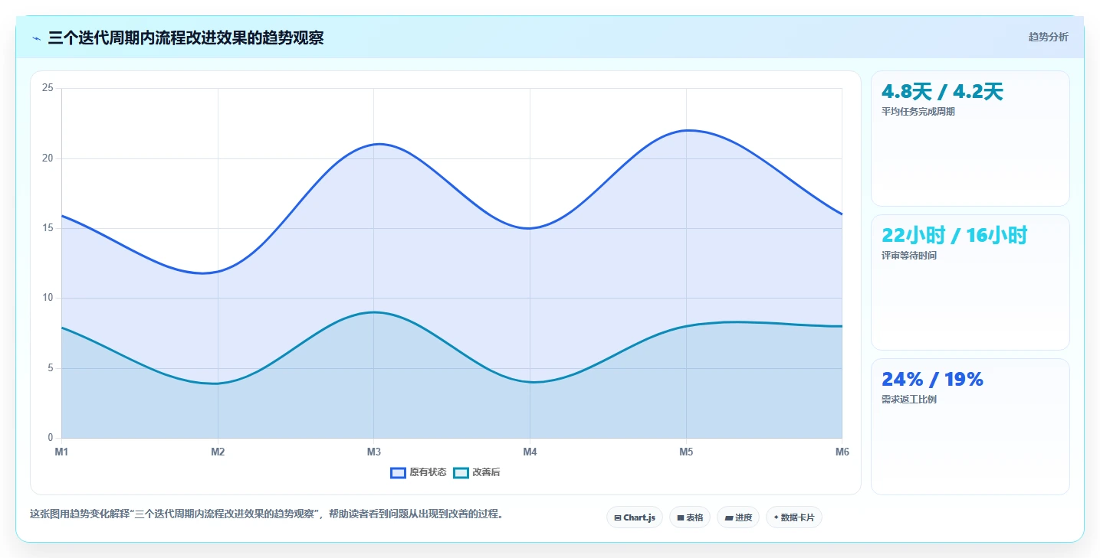Click the y-axis value 25

[x=48, y=88]
